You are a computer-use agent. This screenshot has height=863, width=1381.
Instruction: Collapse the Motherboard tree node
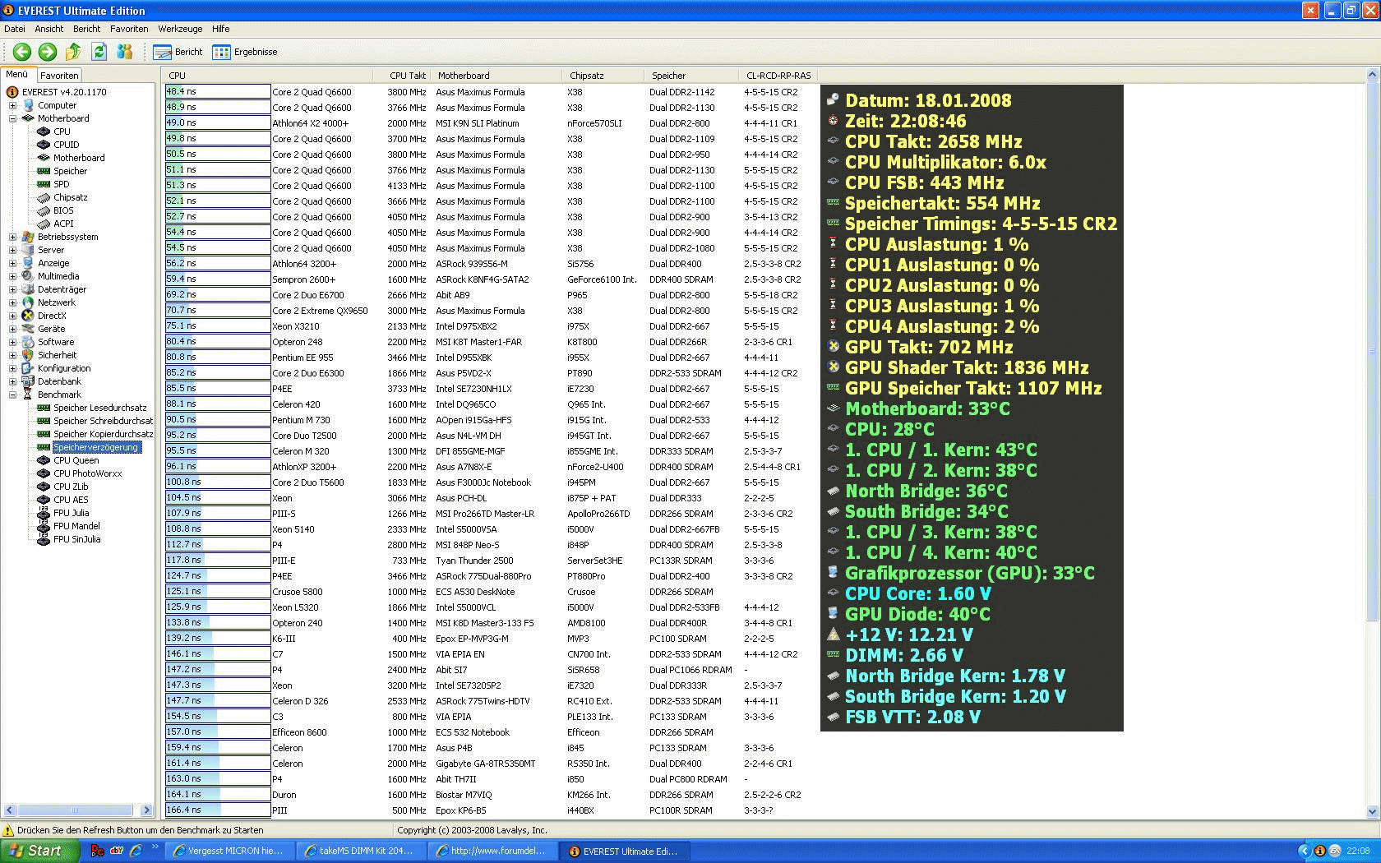point(12,118)
